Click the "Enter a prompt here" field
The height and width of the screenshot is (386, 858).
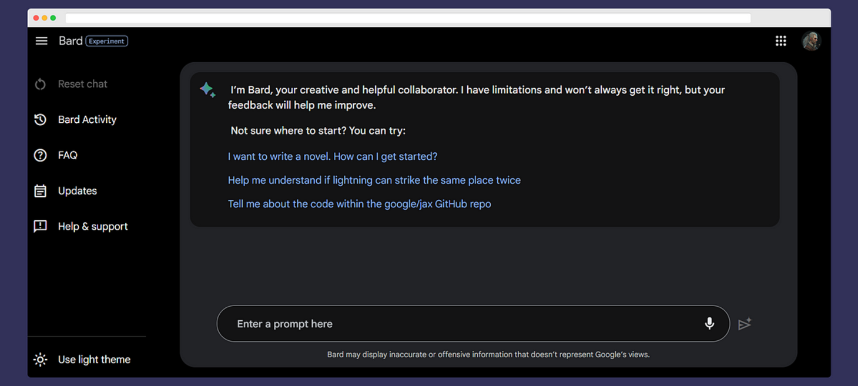[x=458, y=324]
